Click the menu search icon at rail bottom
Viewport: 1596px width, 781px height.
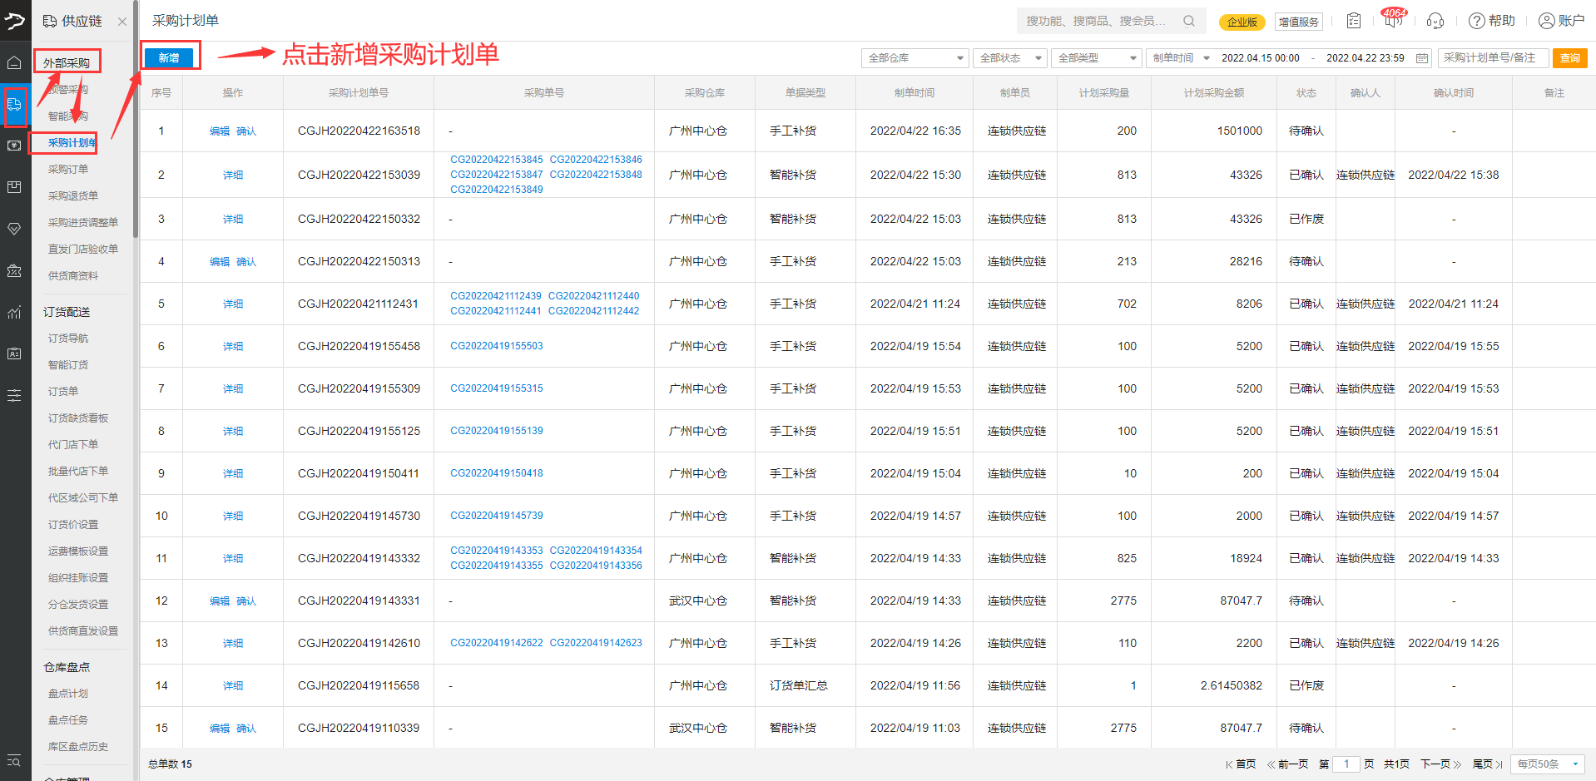[x=14, y=760]
